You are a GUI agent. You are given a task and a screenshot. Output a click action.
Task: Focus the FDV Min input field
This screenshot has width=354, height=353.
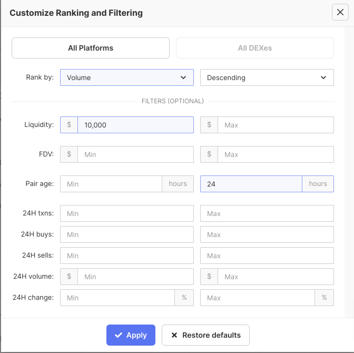[x=135, y=154]
